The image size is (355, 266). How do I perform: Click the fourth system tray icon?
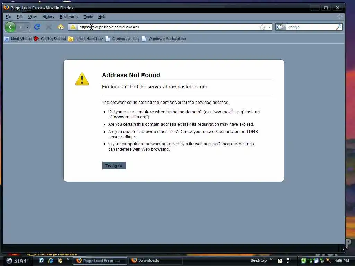click(x=322, y=261)
